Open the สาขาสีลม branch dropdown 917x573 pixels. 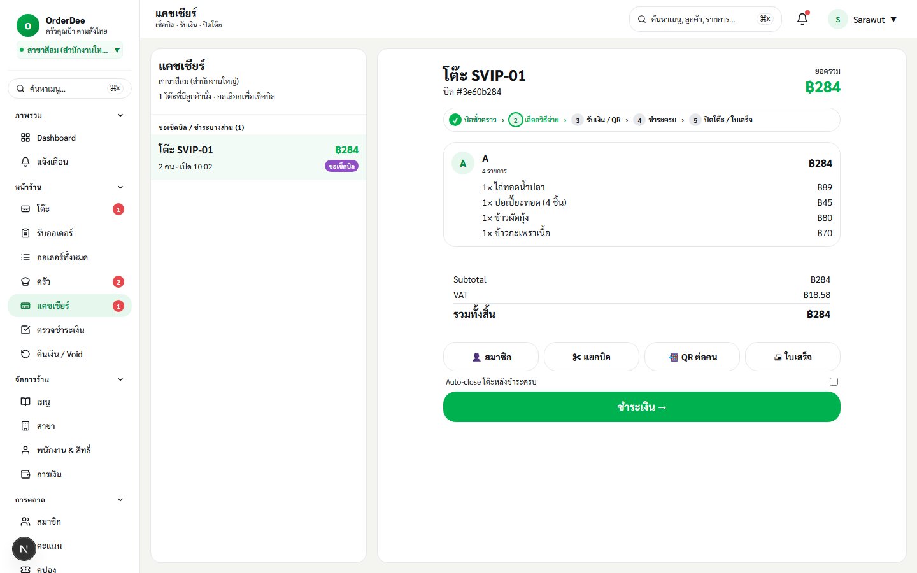tap(69, 50)
